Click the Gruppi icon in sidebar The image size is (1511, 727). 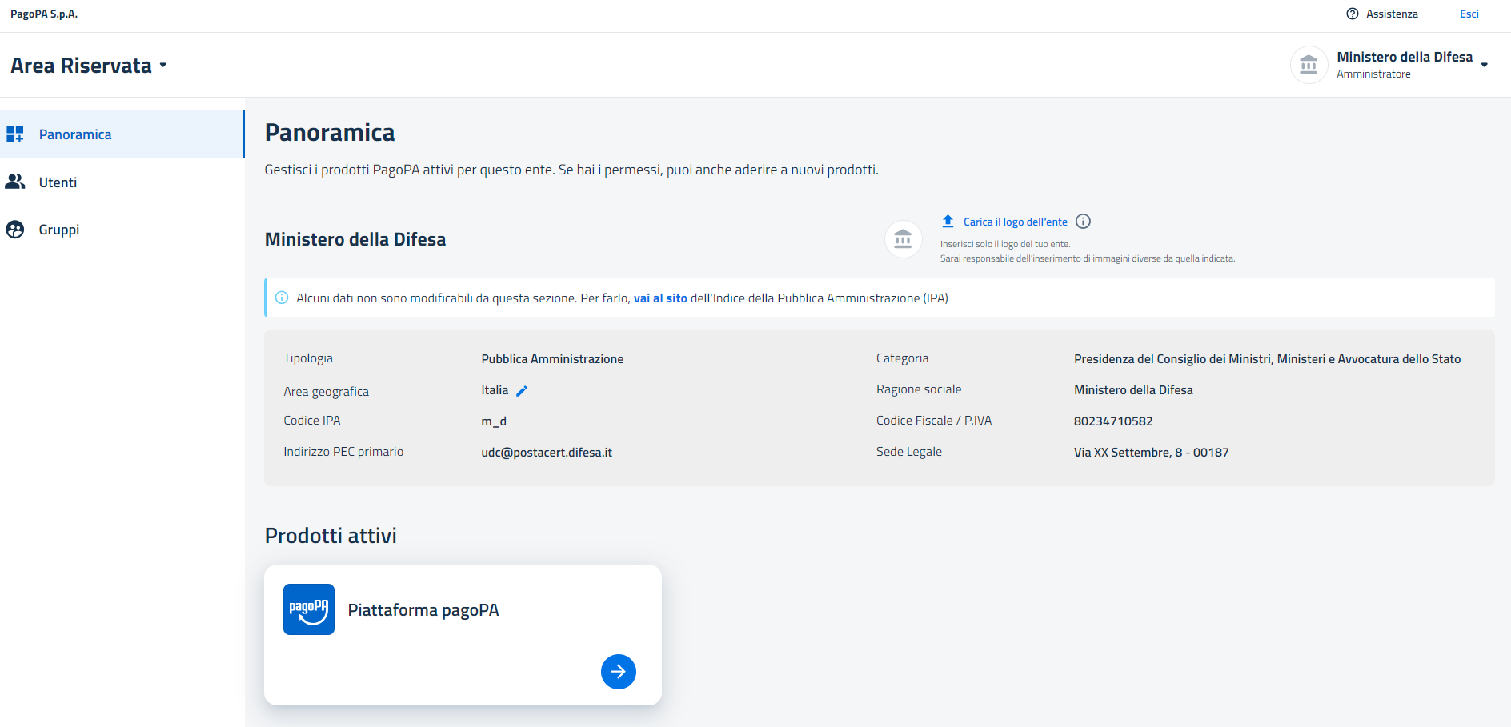click(15, 230)
